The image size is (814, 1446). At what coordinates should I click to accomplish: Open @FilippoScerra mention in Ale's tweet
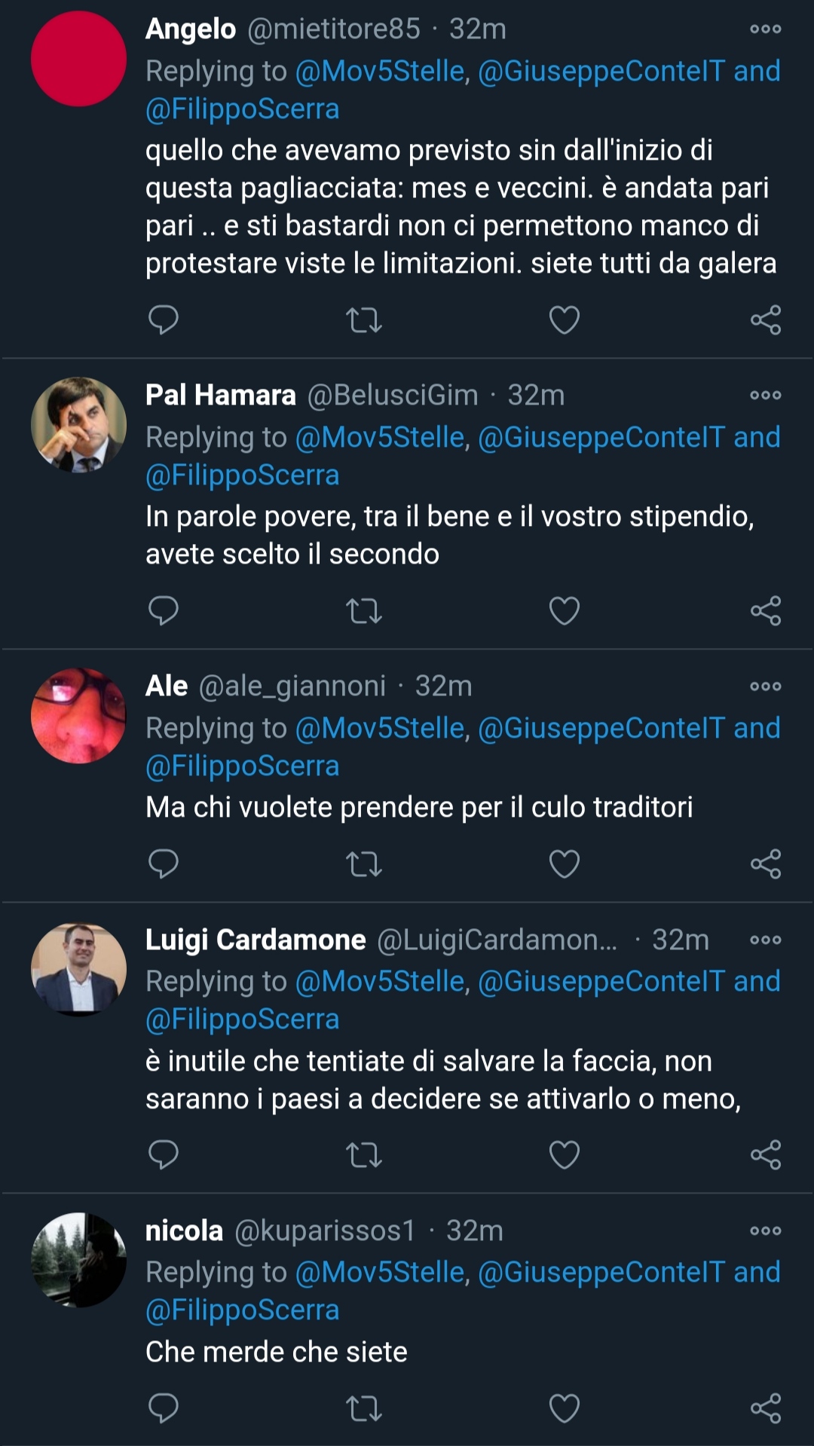pyautogui.click(x=243, y=766)
